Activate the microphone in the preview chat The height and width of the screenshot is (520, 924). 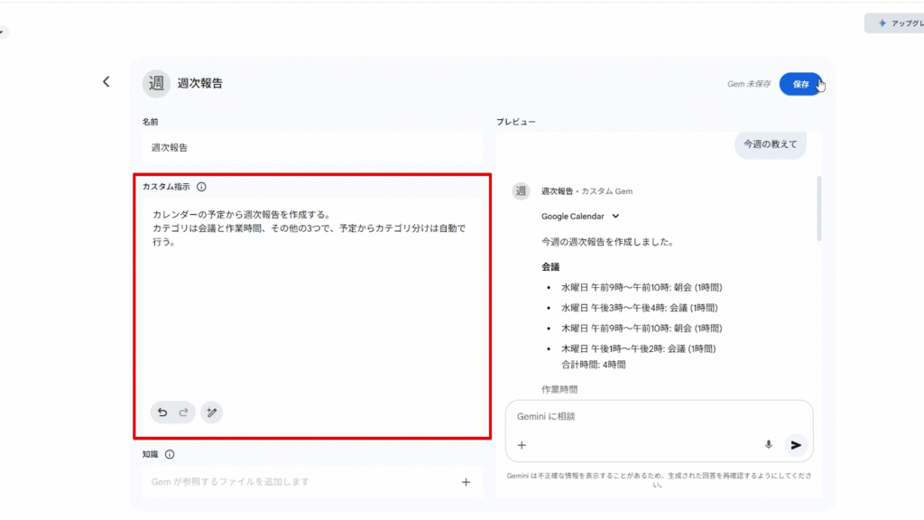(769, 445)
